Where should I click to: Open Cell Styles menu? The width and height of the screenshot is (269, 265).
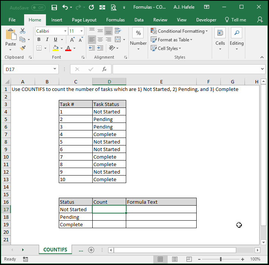tap(166, 48)
